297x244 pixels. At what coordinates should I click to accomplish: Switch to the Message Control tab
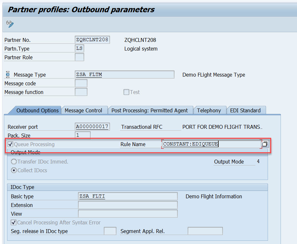(84, 110)
